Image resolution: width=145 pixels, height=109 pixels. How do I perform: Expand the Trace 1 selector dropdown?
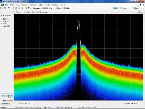coord(14,12)
